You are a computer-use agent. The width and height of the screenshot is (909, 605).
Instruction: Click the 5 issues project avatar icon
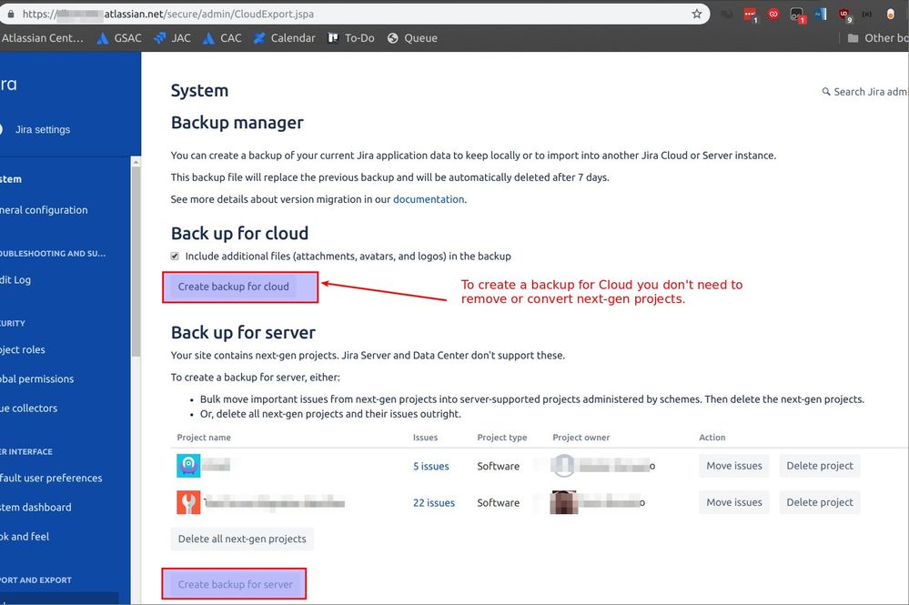[188, 465]
